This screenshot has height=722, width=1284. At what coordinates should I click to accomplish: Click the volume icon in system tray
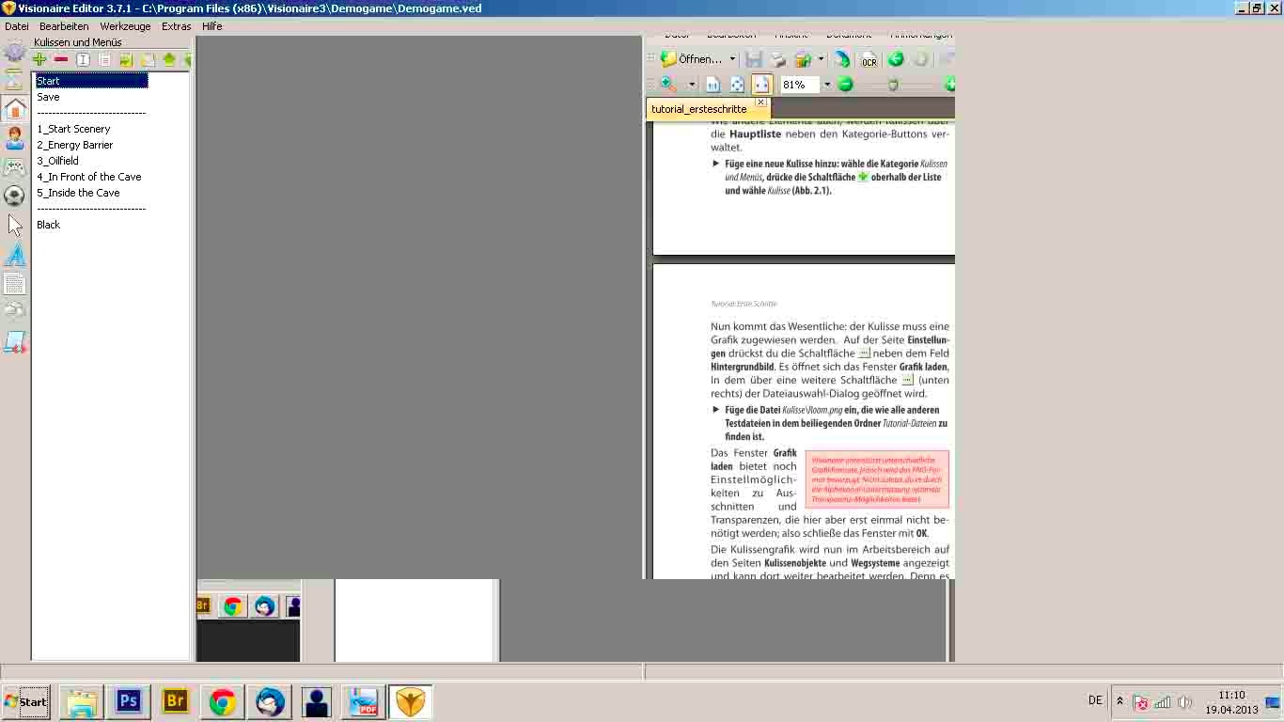click(x=1184, y=702)
